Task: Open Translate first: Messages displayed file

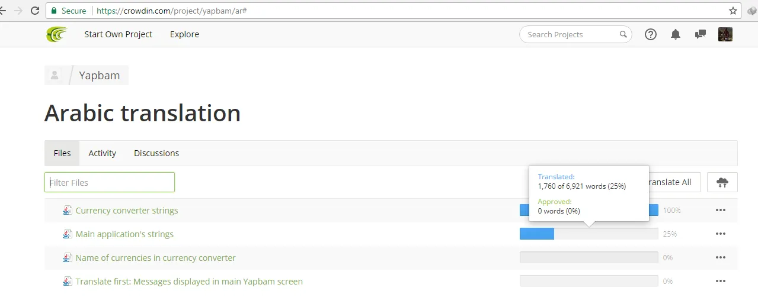Action: tap(189, 281)
